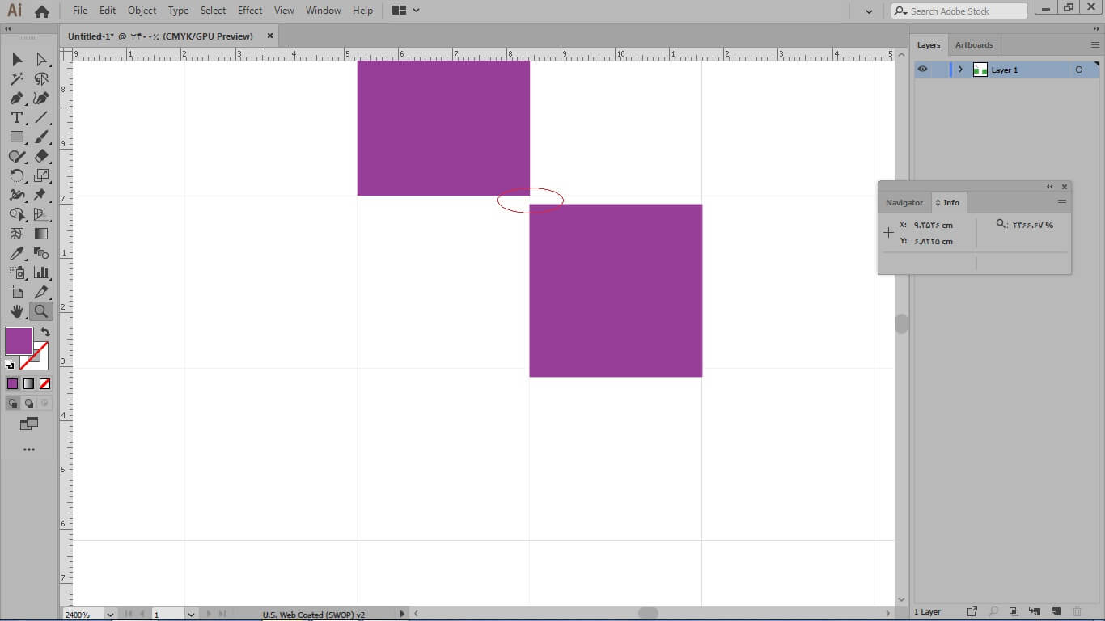Hide Layer 1 using the eye icon
Viewport: 1105px width, 621px height.
point(922,70)
